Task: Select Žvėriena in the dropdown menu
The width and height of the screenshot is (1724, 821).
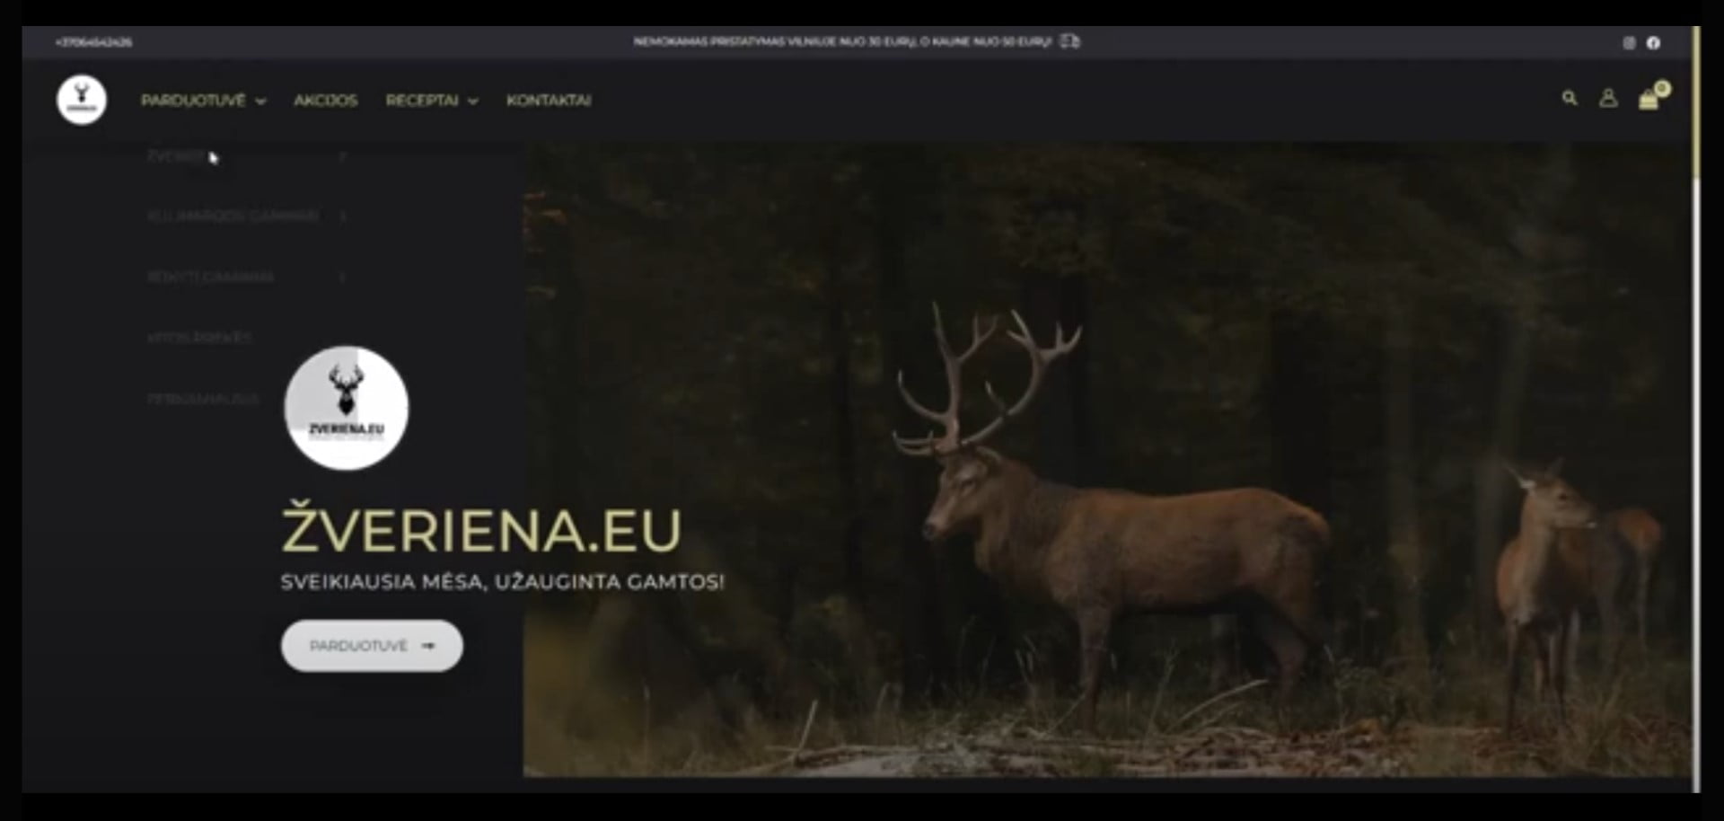Action: (x=178, y=155)
